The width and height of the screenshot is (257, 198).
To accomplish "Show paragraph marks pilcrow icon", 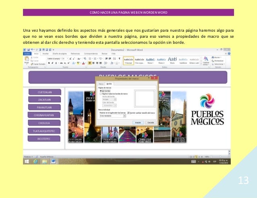I will click(119, 59).
